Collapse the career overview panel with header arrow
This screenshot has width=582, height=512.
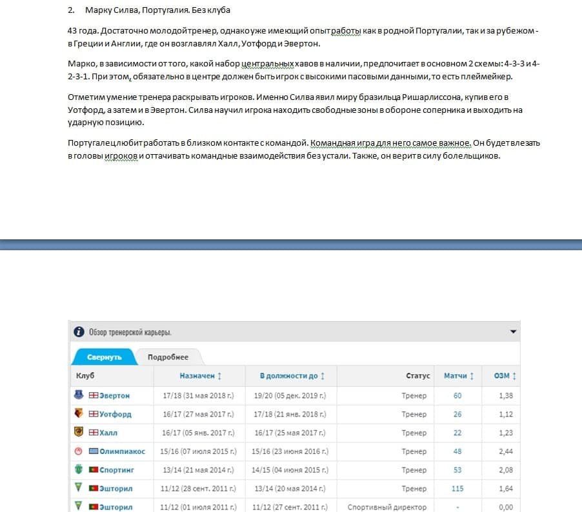(x=513, y=332)
